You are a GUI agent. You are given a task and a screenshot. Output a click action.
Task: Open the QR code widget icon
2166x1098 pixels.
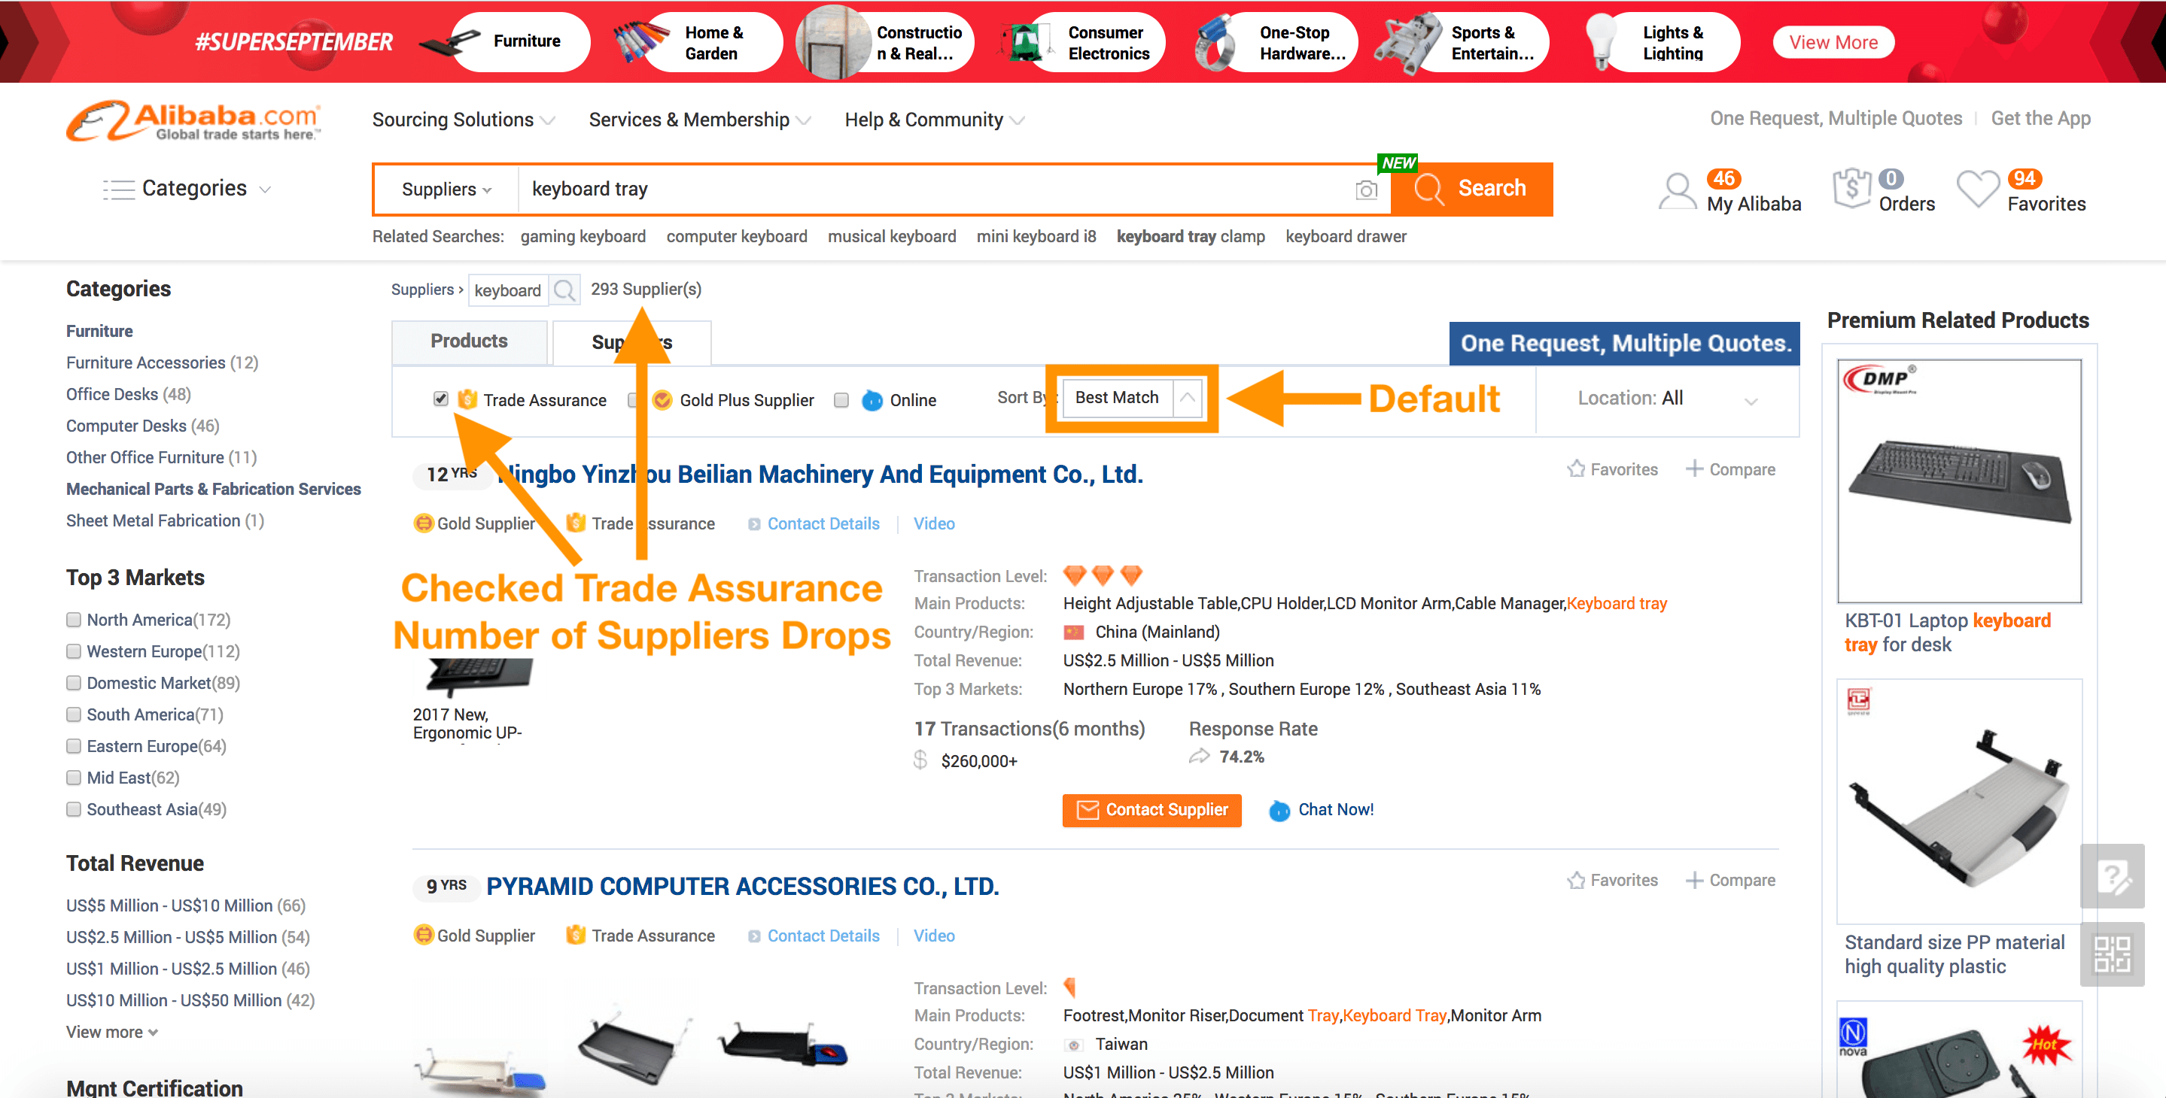click(2112, 954)
